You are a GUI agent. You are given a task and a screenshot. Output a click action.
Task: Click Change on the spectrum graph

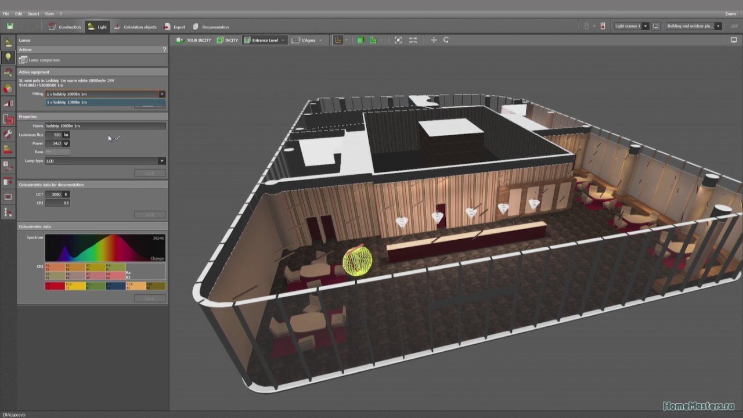pyautogui.click(x=157, y=258)
